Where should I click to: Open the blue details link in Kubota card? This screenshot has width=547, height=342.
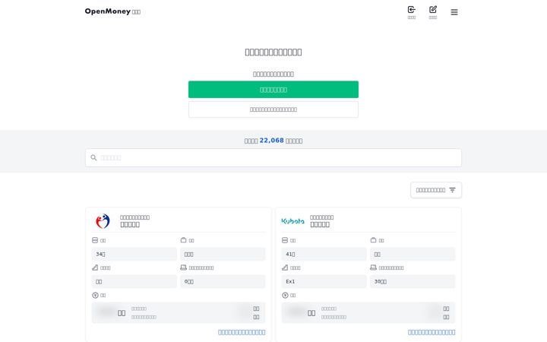pos(432,332)
